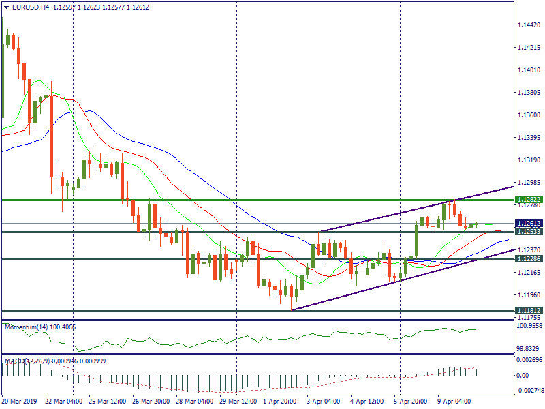
Task: Select the dark horizontal line at 1.11812
Action: (x=204, y=311)
